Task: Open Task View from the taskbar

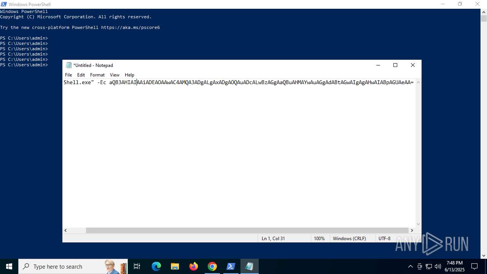Action: 137,266
